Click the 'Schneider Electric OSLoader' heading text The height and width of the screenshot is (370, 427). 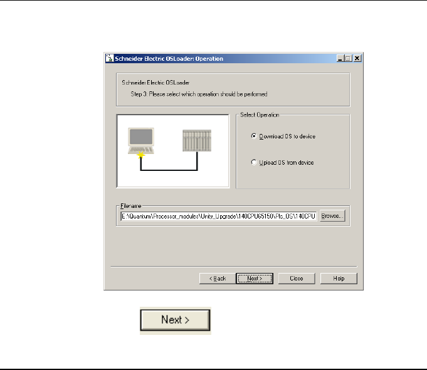pyautogui.click(x=156, y=83)
